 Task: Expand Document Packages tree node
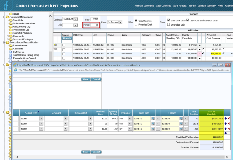coord(8,39)
